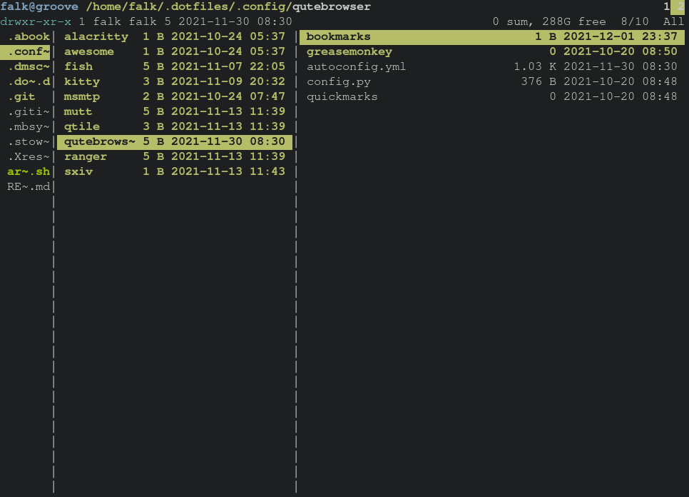
Task: Click the .abook entry in left column
Action: coord(29,36)
